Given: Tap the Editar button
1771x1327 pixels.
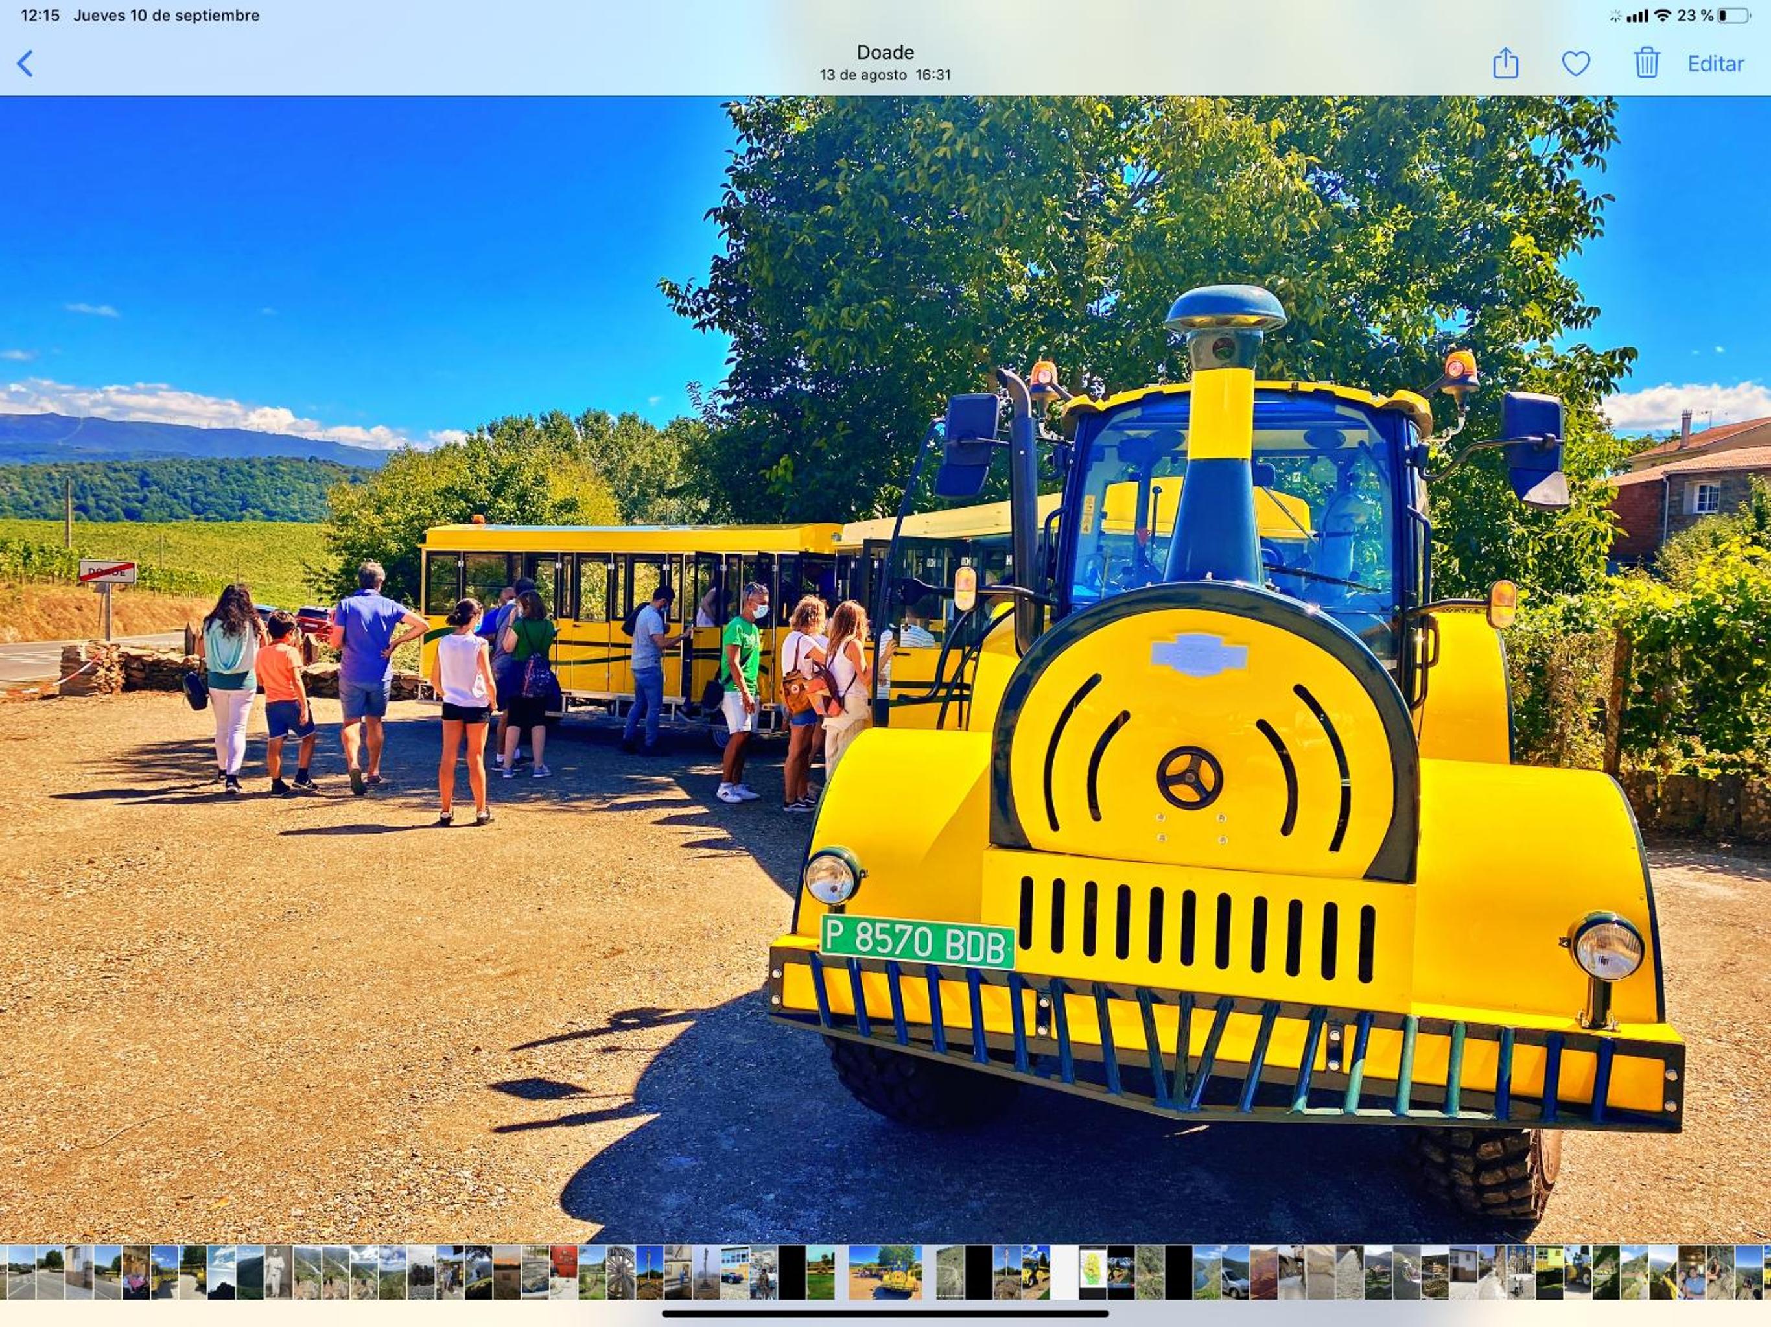Looking at the screenshot, I should tap(1715, 64).
